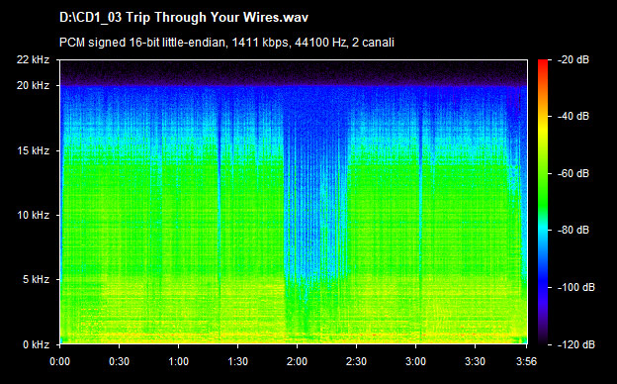Click the 0:30 time axis label

pyautogui.click(x=120, y=361)
